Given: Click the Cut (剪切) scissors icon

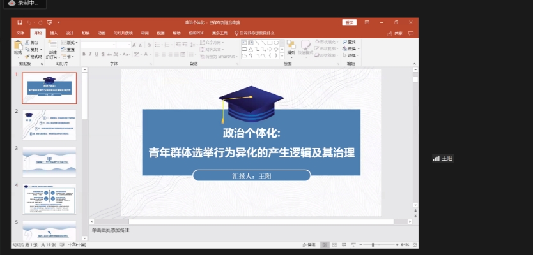Looking at the screenshot, I should (x=27, y=42).
